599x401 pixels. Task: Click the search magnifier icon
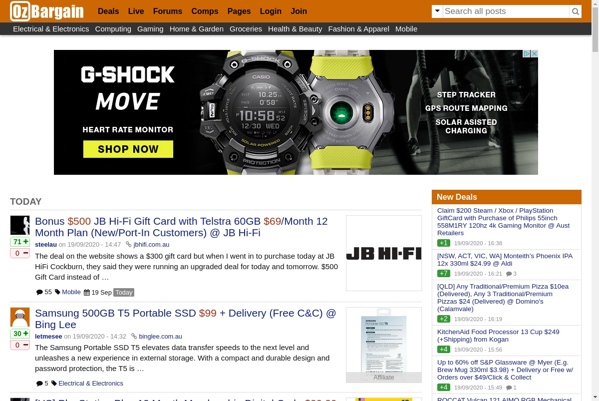(x=576, y=11)
